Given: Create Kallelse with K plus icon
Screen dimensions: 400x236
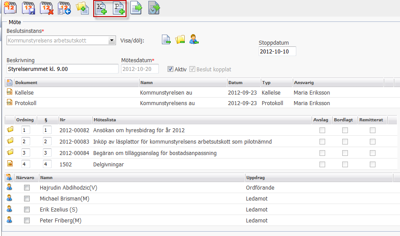Looking at the screenshot, I should 101,8.
